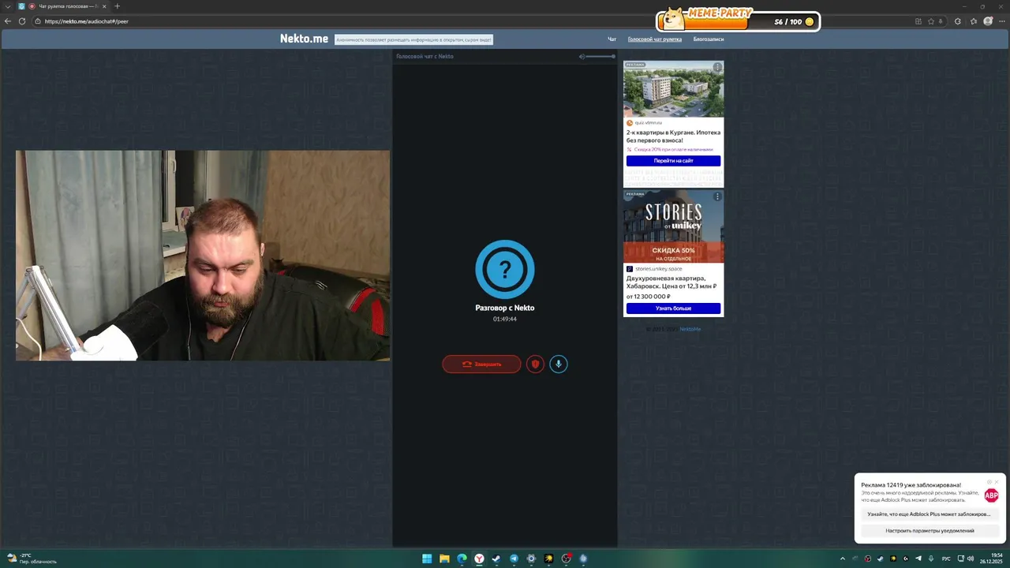Expand the system tray hidden icons chevron

click(x=843, y=559)
